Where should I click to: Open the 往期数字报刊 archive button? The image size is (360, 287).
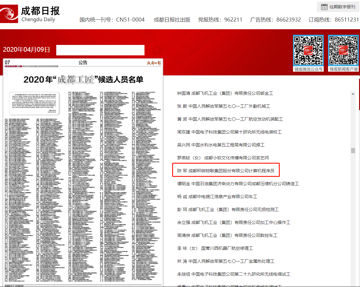(x=338, y=7)
